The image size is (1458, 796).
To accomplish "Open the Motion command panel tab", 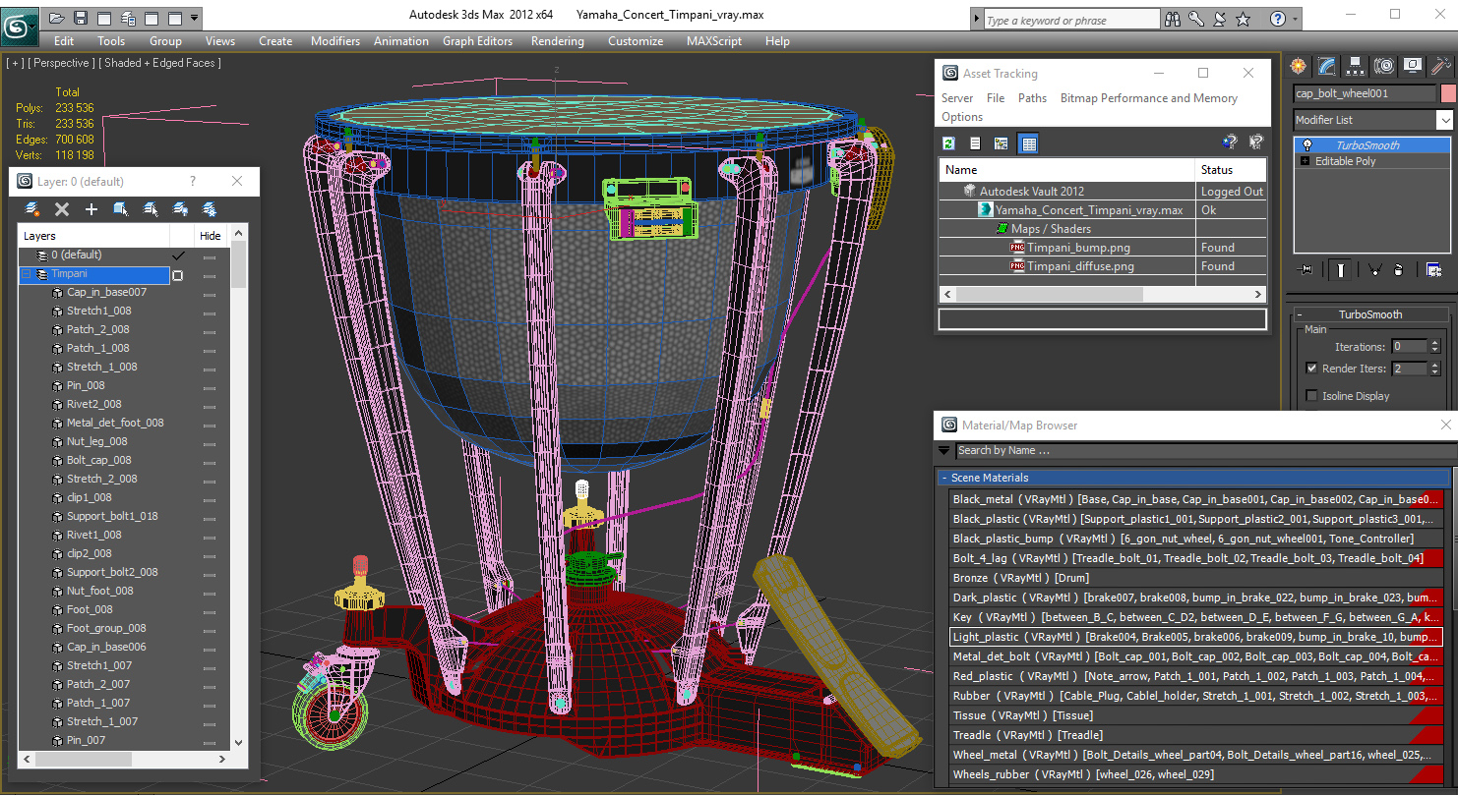I will click(x=1384, y=66).
